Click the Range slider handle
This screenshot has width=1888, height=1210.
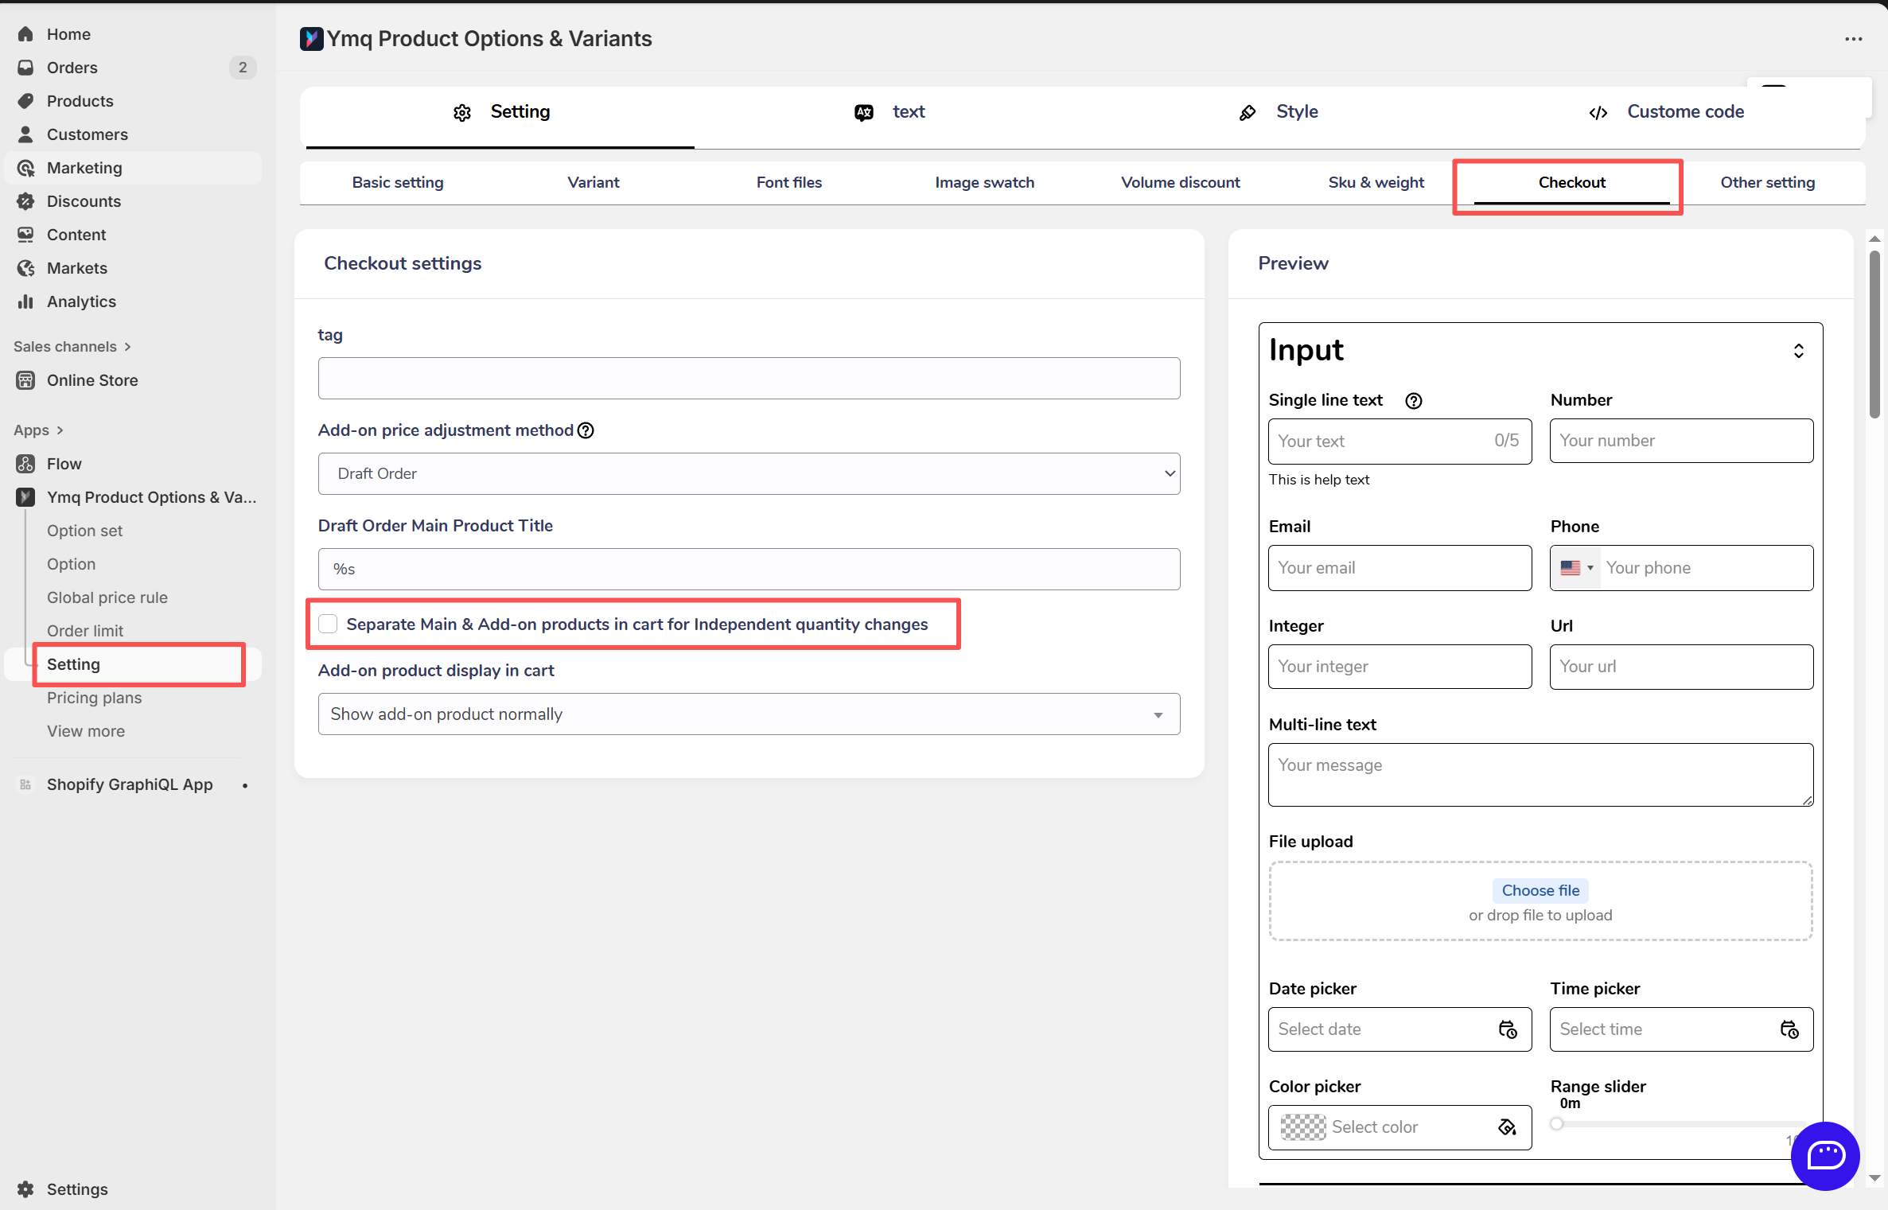[1556, 1124]
